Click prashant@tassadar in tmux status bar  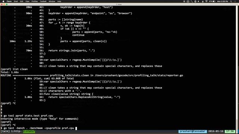pyautogui.click(x=193, y=131)
